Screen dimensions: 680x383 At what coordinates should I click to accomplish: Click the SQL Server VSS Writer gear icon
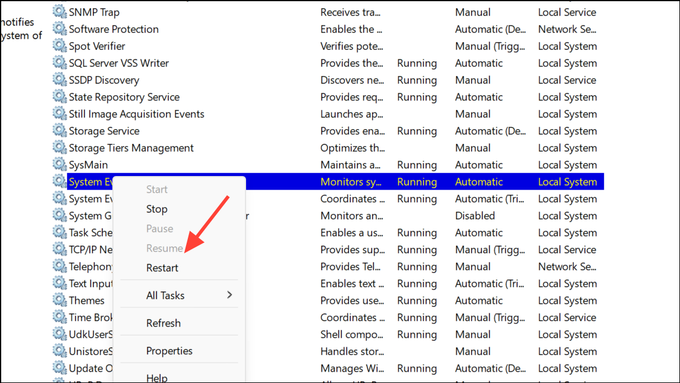coord(59,62)
